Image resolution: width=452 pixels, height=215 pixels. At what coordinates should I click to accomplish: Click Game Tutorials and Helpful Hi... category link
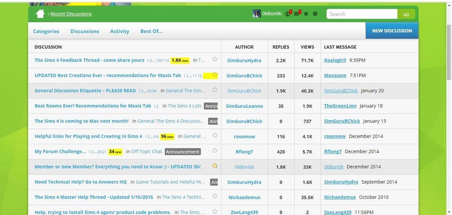[x=171, y=182]
